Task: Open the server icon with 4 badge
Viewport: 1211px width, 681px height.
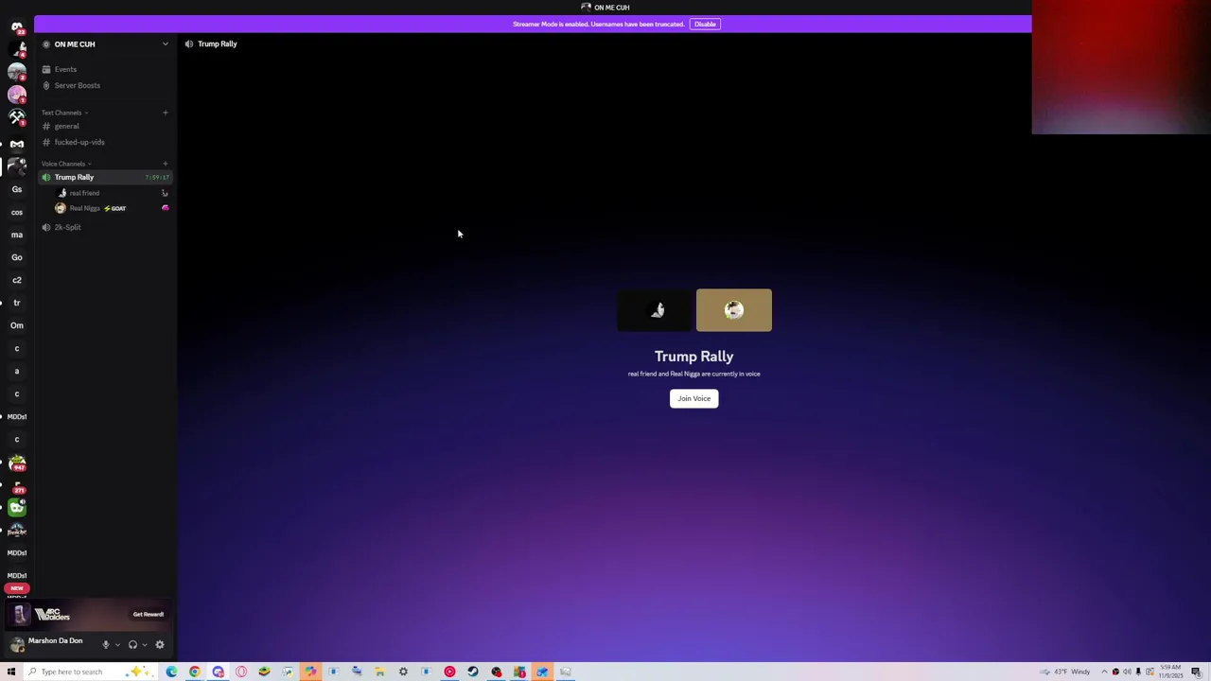Action: [x=17, y=49]
